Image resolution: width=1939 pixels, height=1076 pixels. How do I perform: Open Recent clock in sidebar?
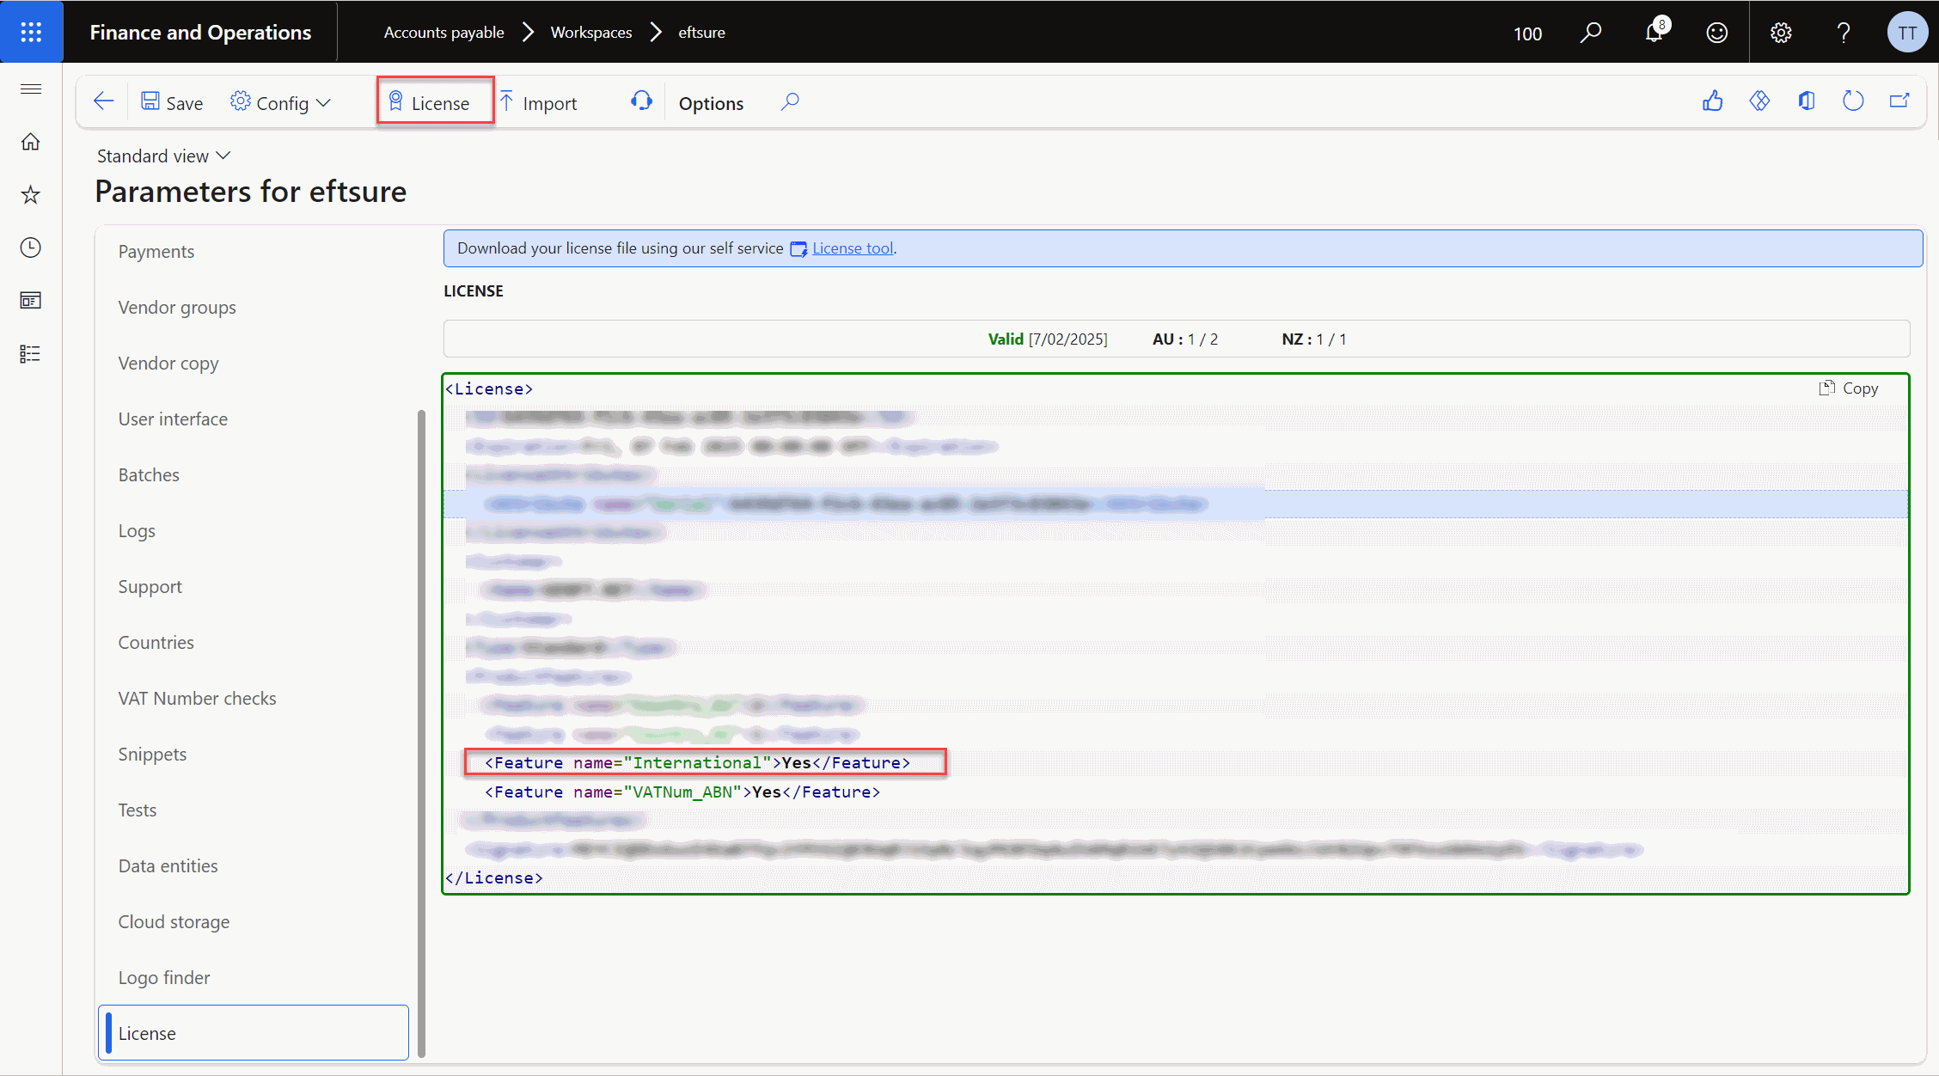[x=31, y=248]
